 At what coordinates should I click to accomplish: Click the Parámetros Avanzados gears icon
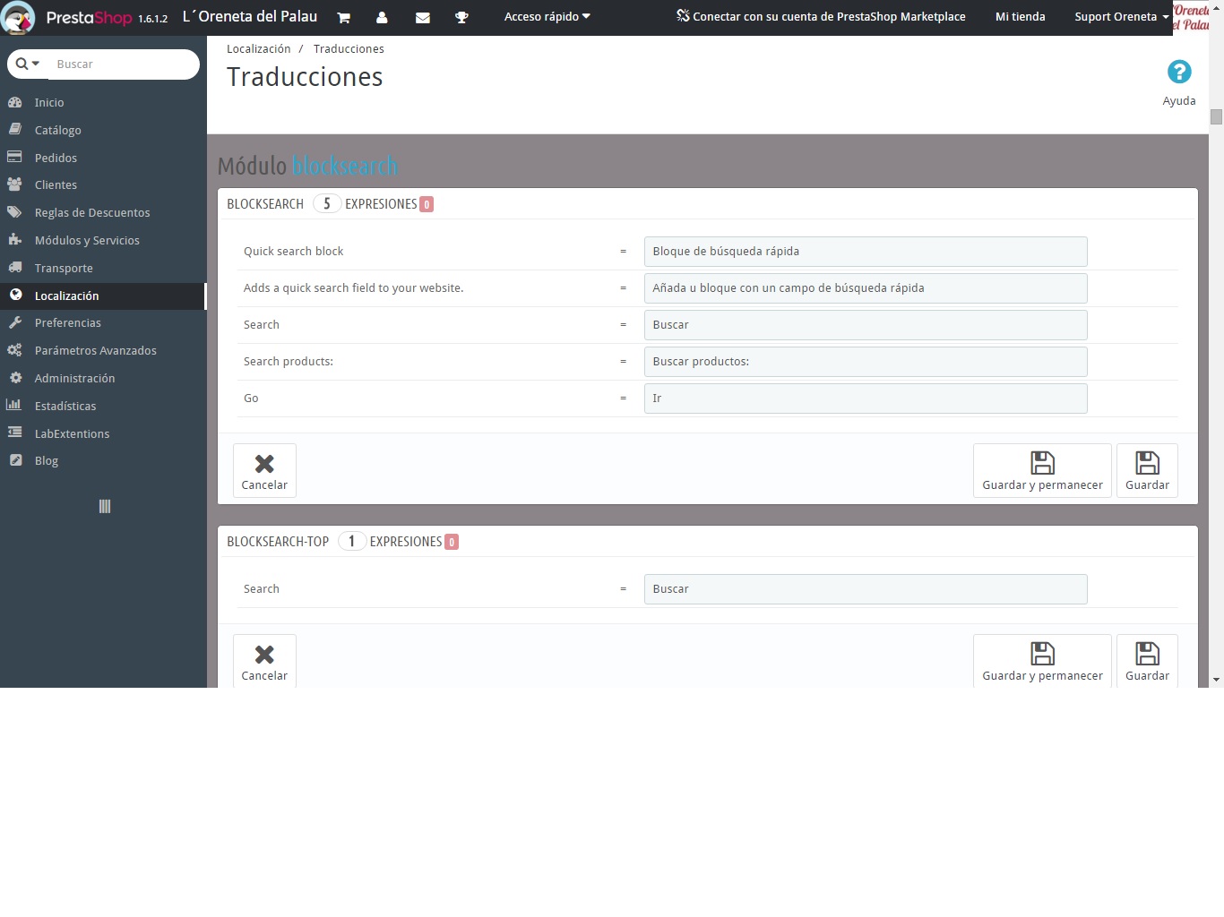coord(14,350)
